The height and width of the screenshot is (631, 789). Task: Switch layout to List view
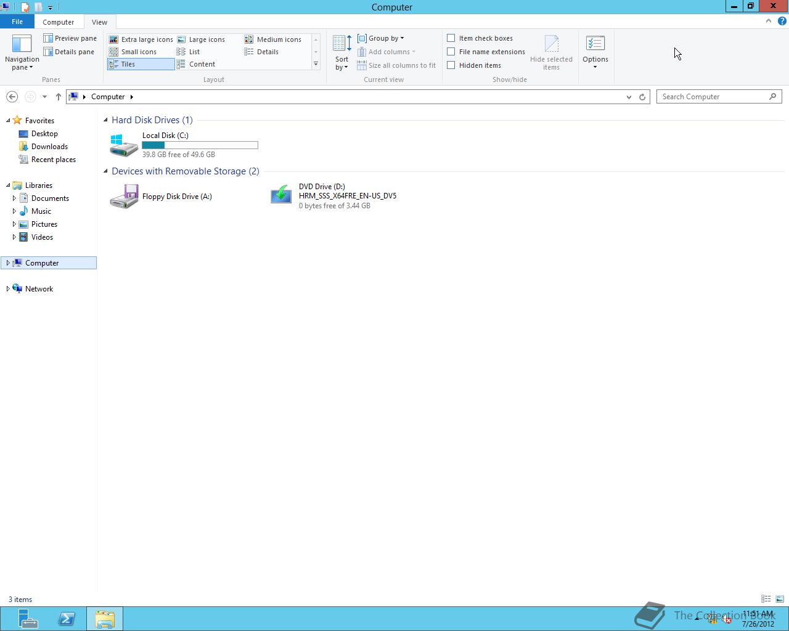[x=188, y=52]
